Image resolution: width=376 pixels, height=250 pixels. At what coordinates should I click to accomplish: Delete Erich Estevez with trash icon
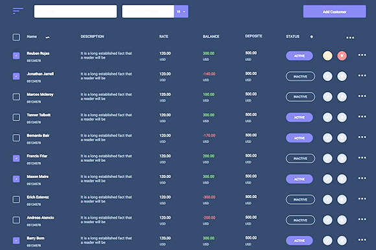[342, 199]
